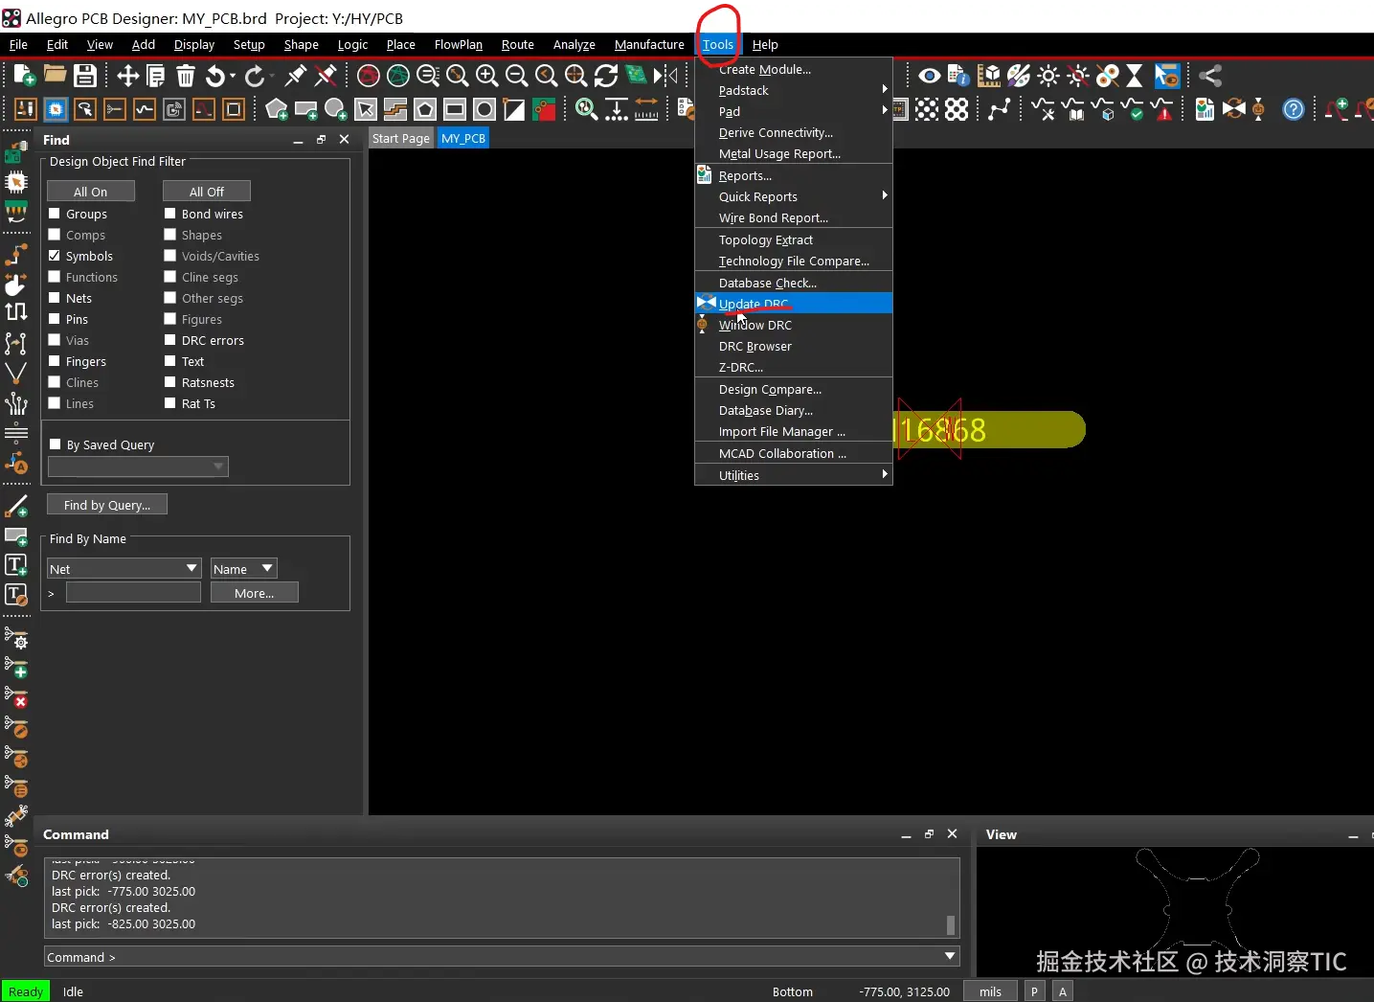1374x1002 pixels.
Task: Toggle the Groups checkbox
Action: [55, 214]
